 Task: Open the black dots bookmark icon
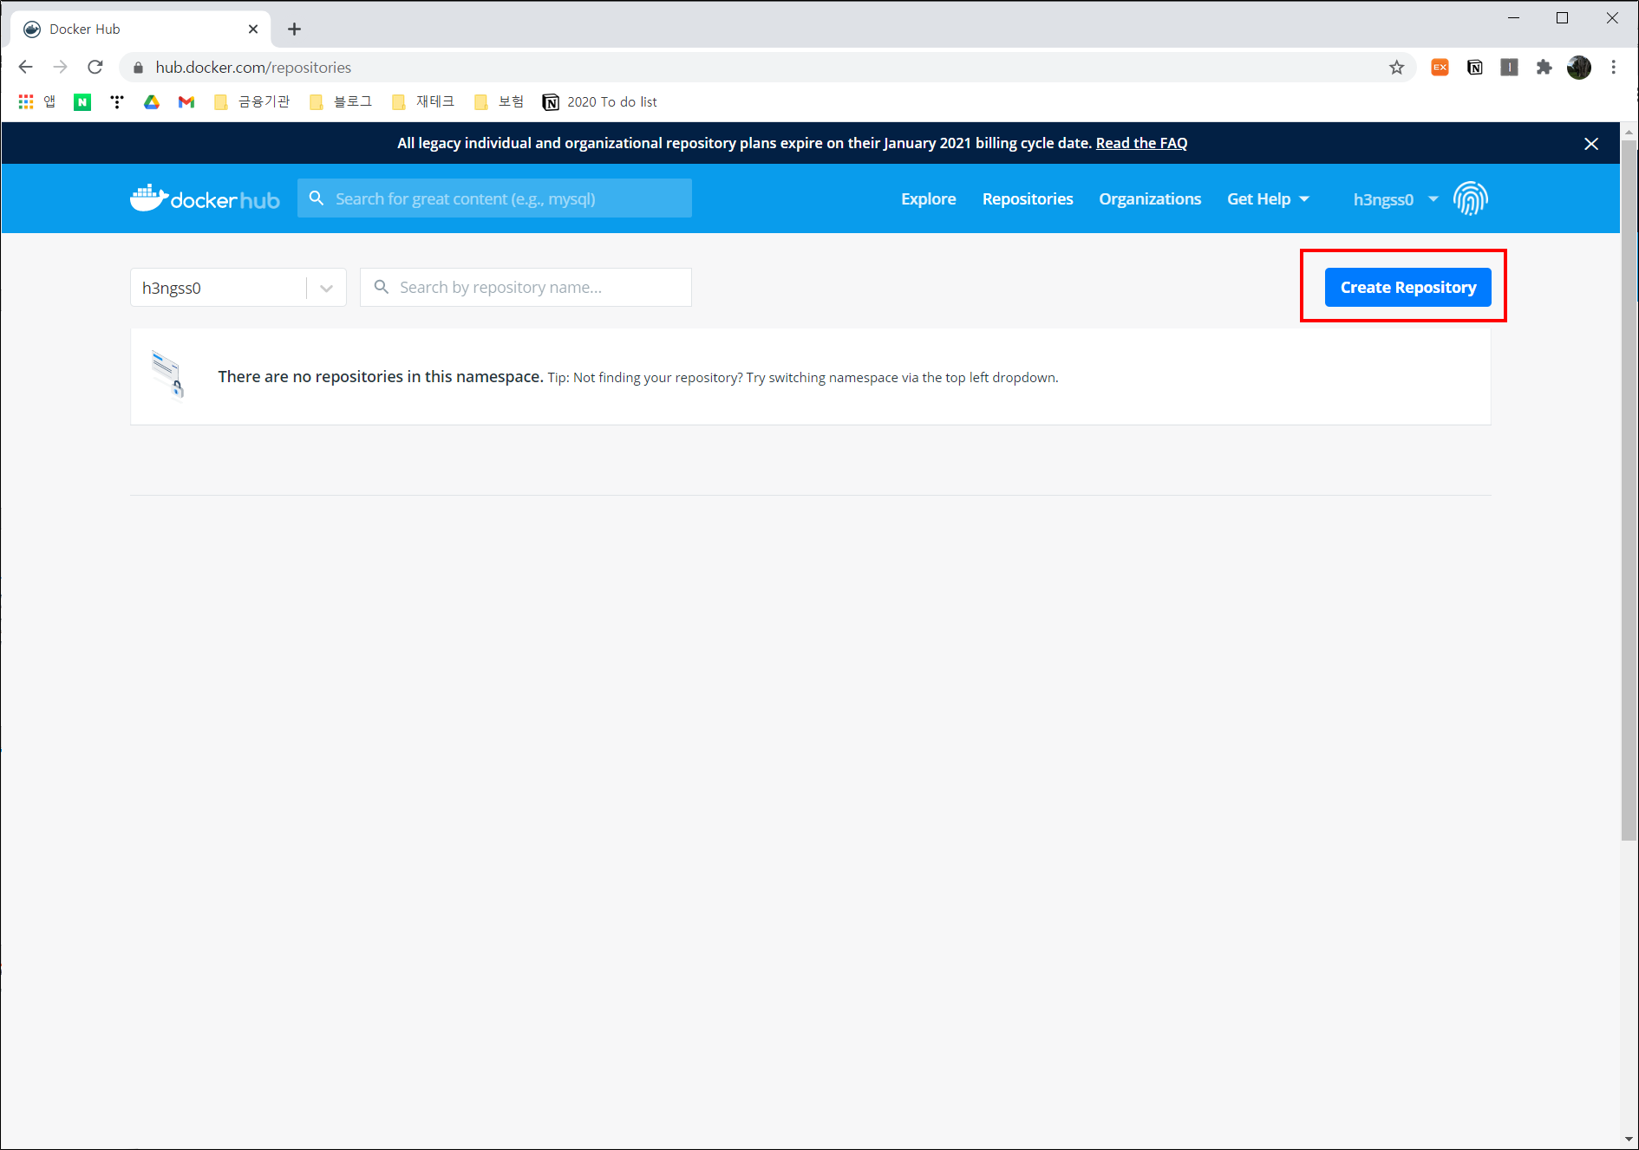(x=117, y=102)
